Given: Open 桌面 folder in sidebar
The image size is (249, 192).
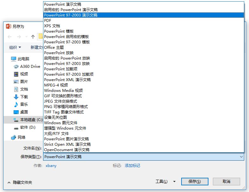Looking at the screenshot, I should click(21, 112).
